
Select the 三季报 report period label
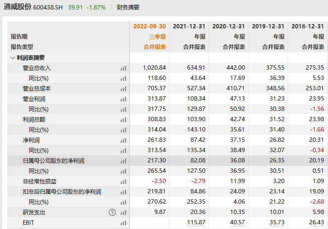157,37
